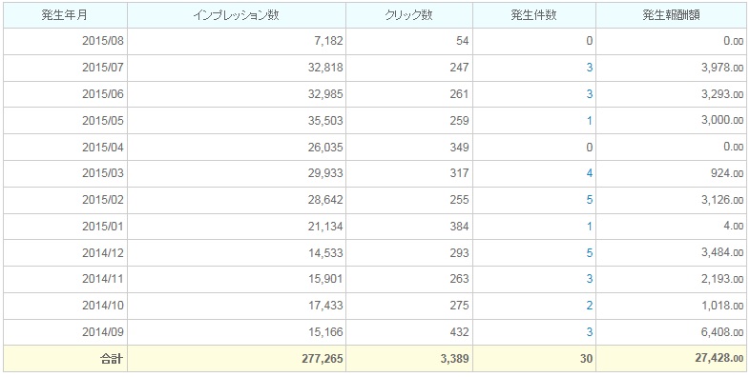Click the click count 54

(463, 42)
